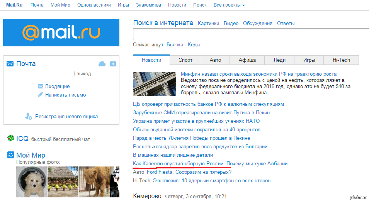369x202 pixels.
Task: Open headline ЦБ опроверг причастность банков
Action: point(208,104)
